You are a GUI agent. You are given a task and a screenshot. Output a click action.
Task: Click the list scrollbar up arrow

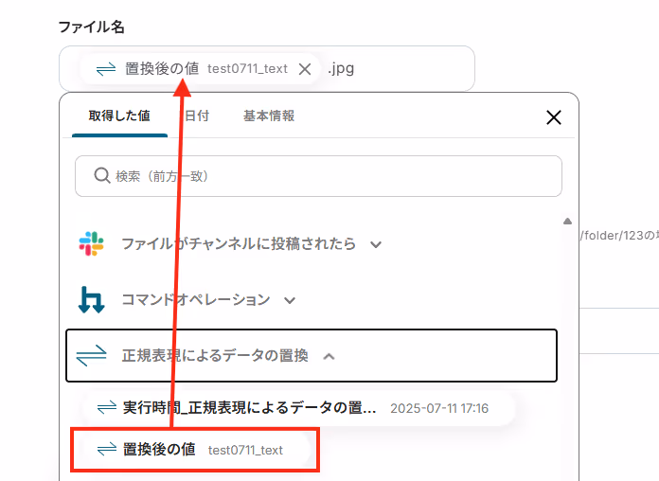tap(567, 222)
